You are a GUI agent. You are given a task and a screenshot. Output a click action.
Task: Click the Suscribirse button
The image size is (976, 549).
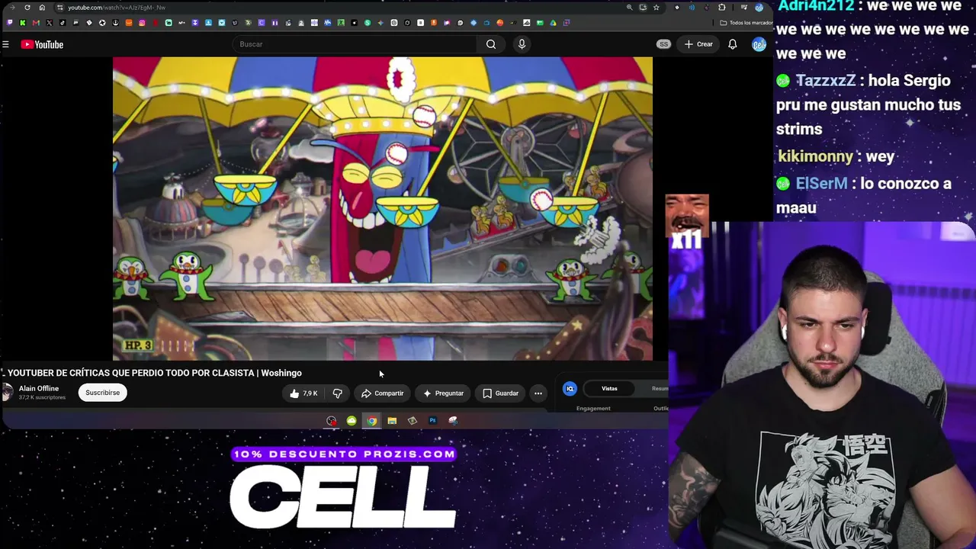pyautogui.click(x=102, y=393)
